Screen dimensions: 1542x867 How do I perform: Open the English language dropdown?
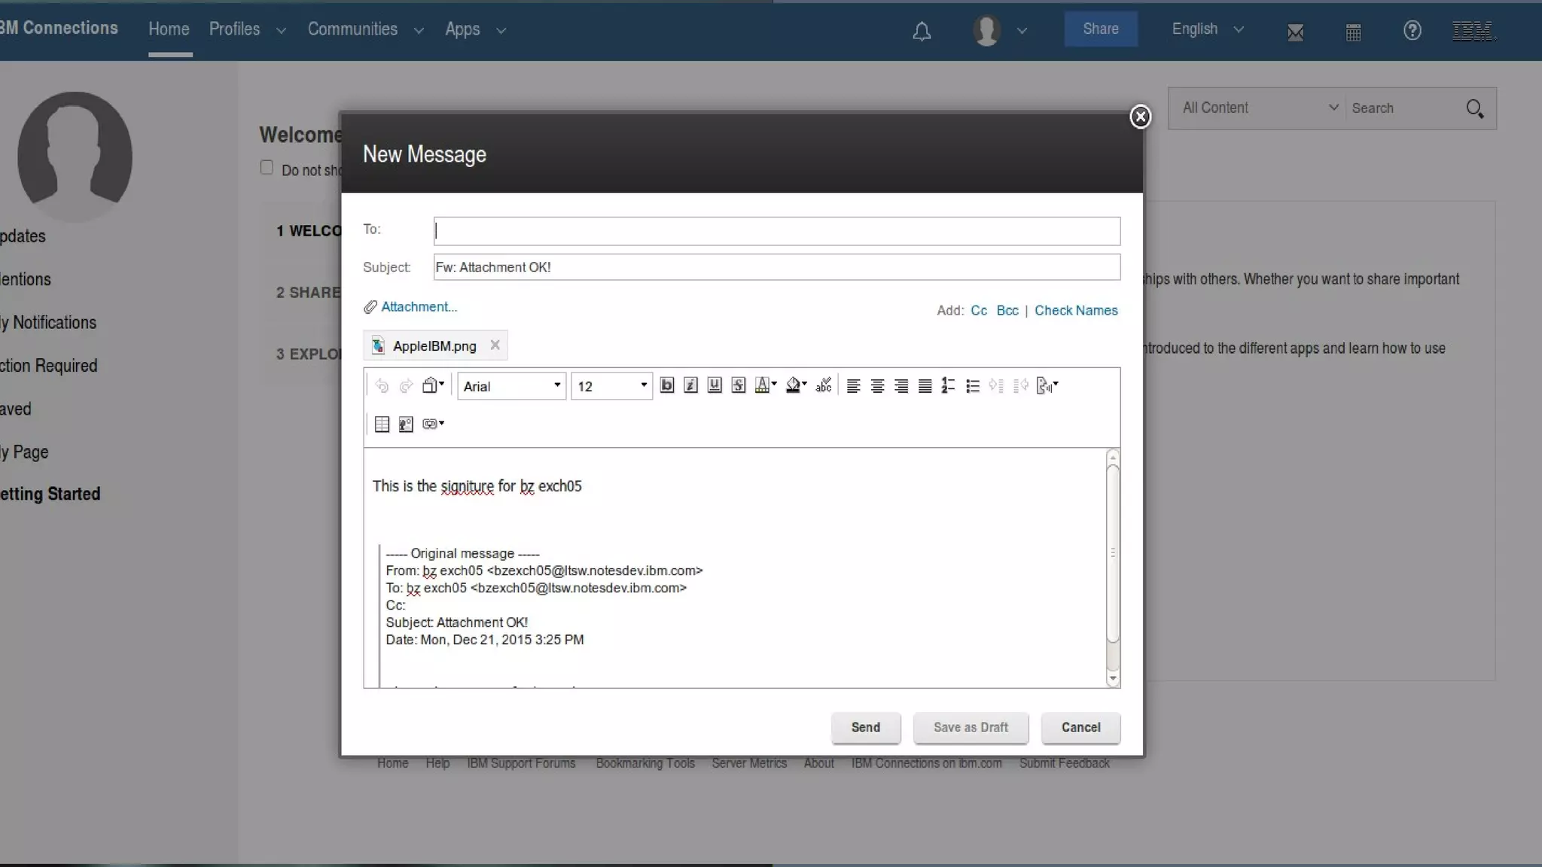click(x=1208, y=29)
